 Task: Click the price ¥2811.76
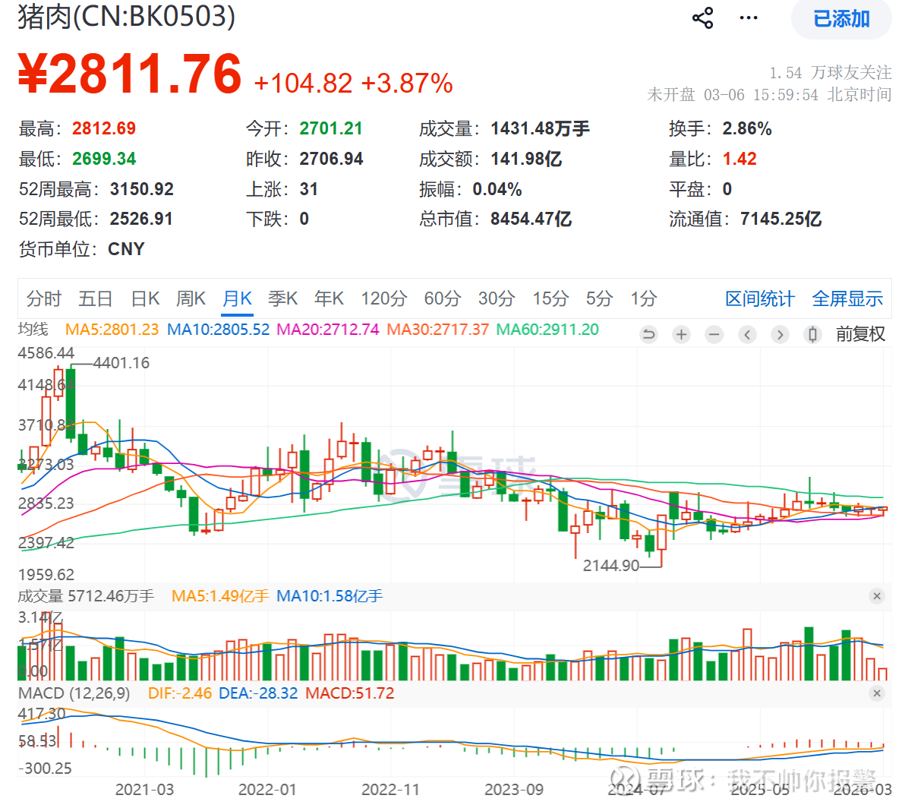click(130, 74)
